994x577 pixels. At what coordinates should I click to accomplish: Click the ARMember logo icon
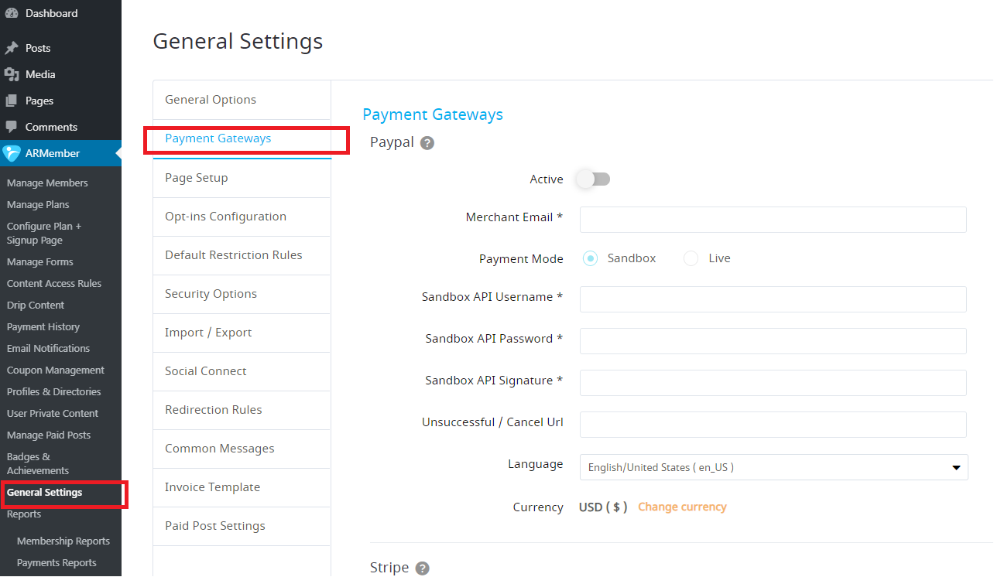click(x=12, y=153)
